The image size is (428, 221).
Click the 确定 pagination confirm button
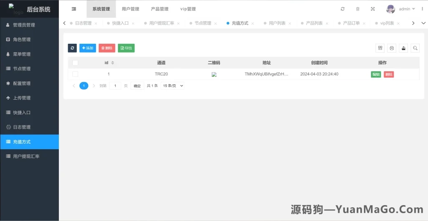[137, 86]
